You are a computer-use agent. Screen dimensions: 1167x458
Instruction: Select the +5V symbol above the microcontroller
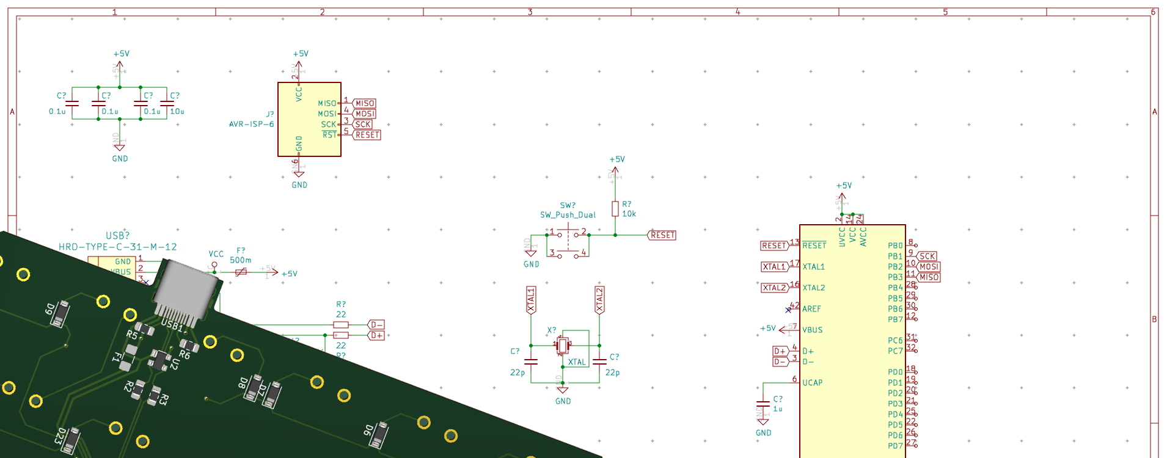tap(842, 197)
